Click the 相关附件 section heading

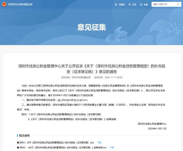click(25, 136)
